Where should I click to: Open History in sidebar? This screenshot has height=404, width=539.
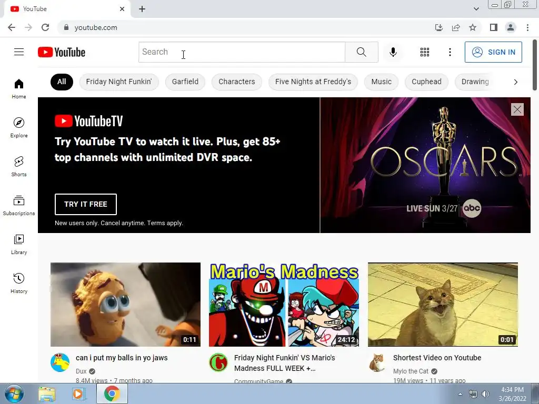19,284
